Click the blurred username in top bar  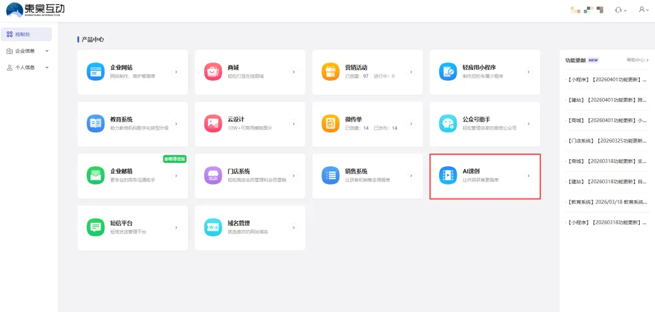click(x=588, y=10)
